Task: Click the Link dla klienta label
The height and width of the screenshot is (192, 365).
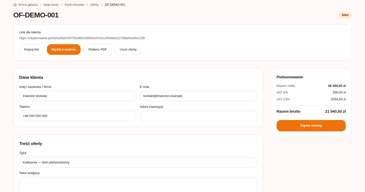Action: [x=30, y=32]
